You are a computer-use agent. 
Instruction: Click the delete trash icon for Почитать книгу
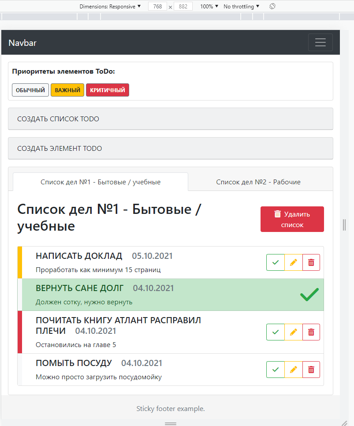click(311, 332)
